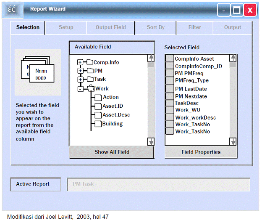The height and width of the screenshot is (223, 262).
Task: Minimize the Report Wizard window
Action: coord(224,10)
